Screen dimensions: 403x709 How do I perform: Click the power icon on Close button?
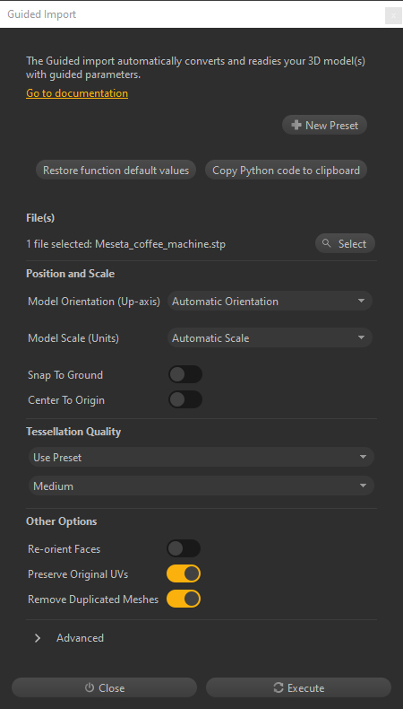90,687
